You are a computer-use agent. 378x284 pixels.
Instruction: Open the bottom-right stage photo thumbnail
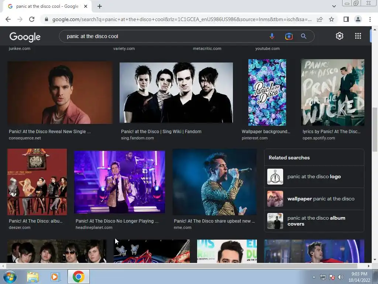coord(314,251)
